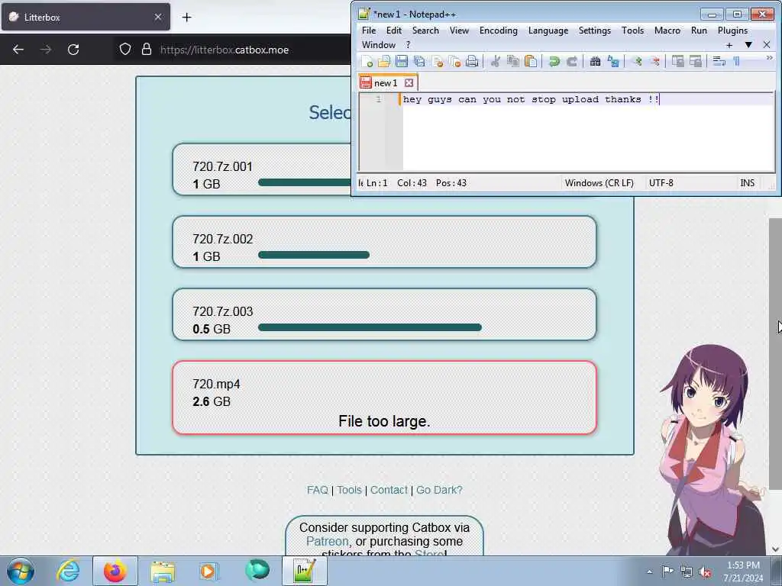The width and height of the screenshot is (782, 586).
Task: Click the Find binoculars icon in Notepad++
Action: [x=595, y=61]
